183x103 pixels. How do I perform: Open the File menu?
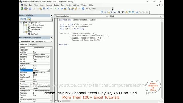click(x=25, y=5)
